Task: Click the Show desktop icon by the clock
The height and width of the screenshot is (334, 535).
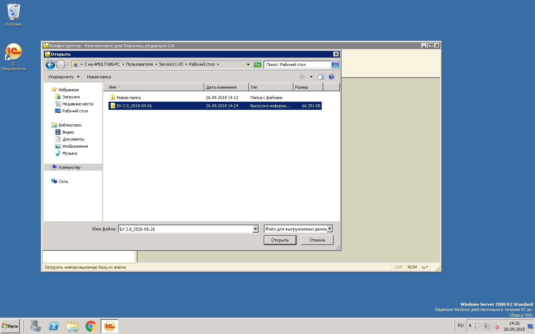Action: pyautogui.click(x=530, y=326)
